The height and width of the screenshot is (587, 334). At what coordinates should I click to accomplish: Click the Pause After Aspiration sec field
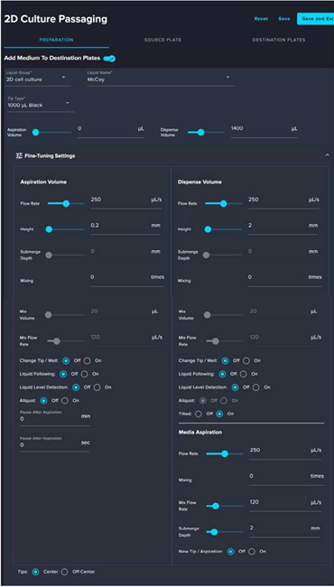(x=55, y=443)
